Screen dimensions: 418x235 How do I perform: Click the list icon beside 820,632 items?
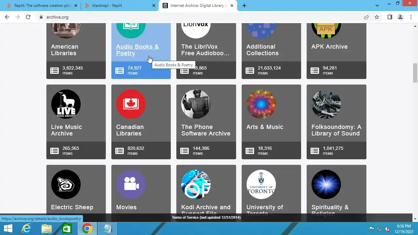[x=120, y=151]
